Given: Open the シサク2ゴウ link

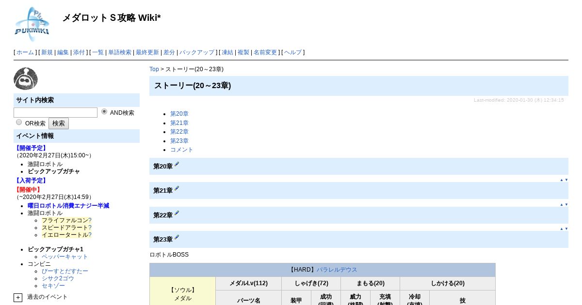Looking at the screenshot, I should tap(58, 278).
